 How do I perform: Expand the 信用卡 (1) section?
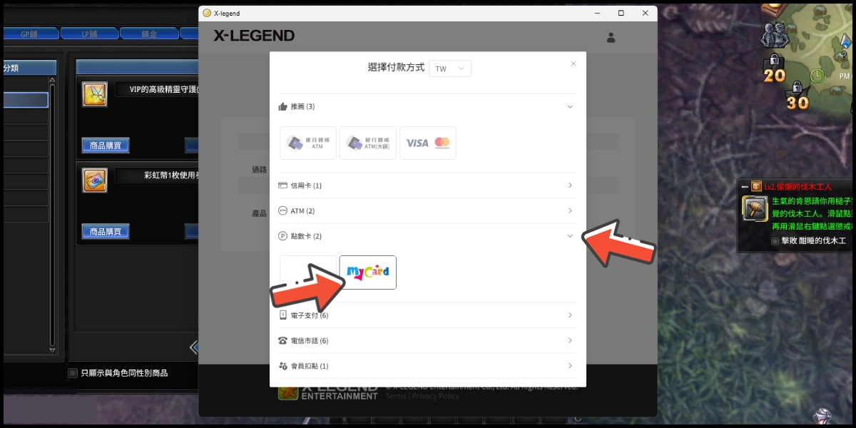click(428, 185)
